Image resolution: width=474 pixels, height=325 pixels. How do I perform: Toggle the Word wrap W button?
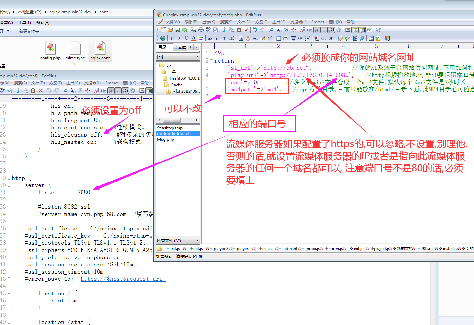coord(317,30)
